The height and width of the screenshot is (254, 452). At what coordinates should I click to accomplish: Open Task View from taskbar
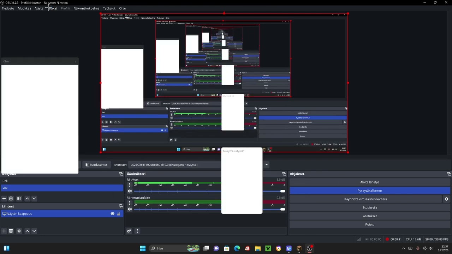[206, 248]
